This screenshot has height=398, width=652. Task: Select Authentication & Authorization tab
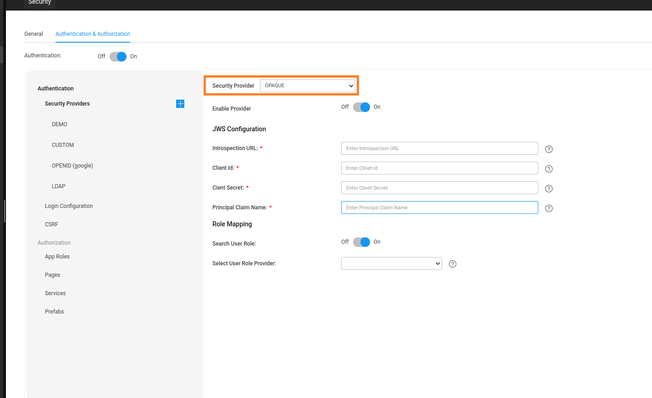pos(93,34)
